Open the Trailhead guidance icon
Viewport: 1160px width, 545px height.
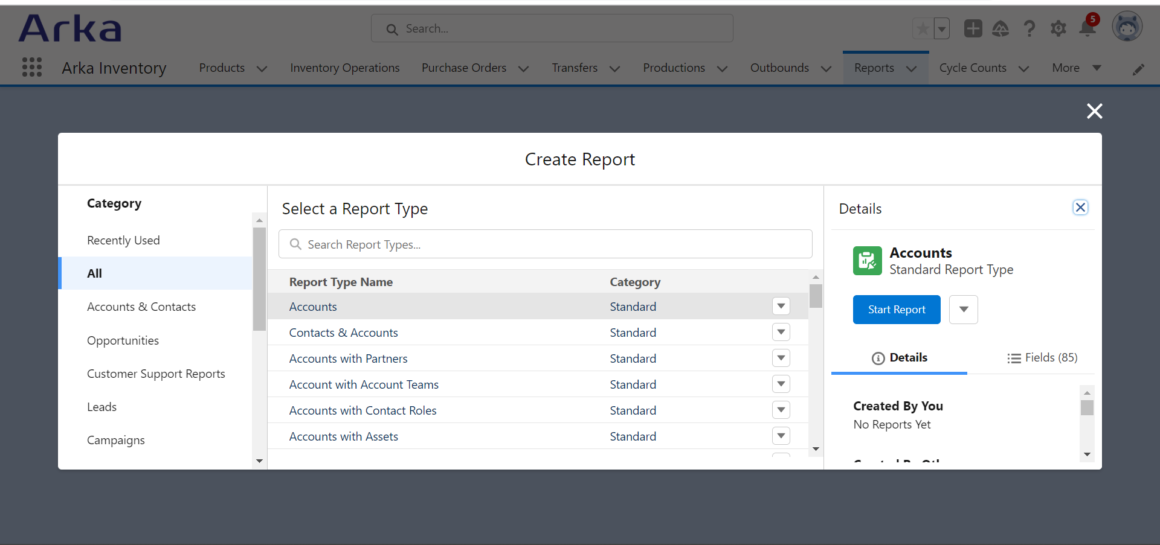coord(1000,28)
